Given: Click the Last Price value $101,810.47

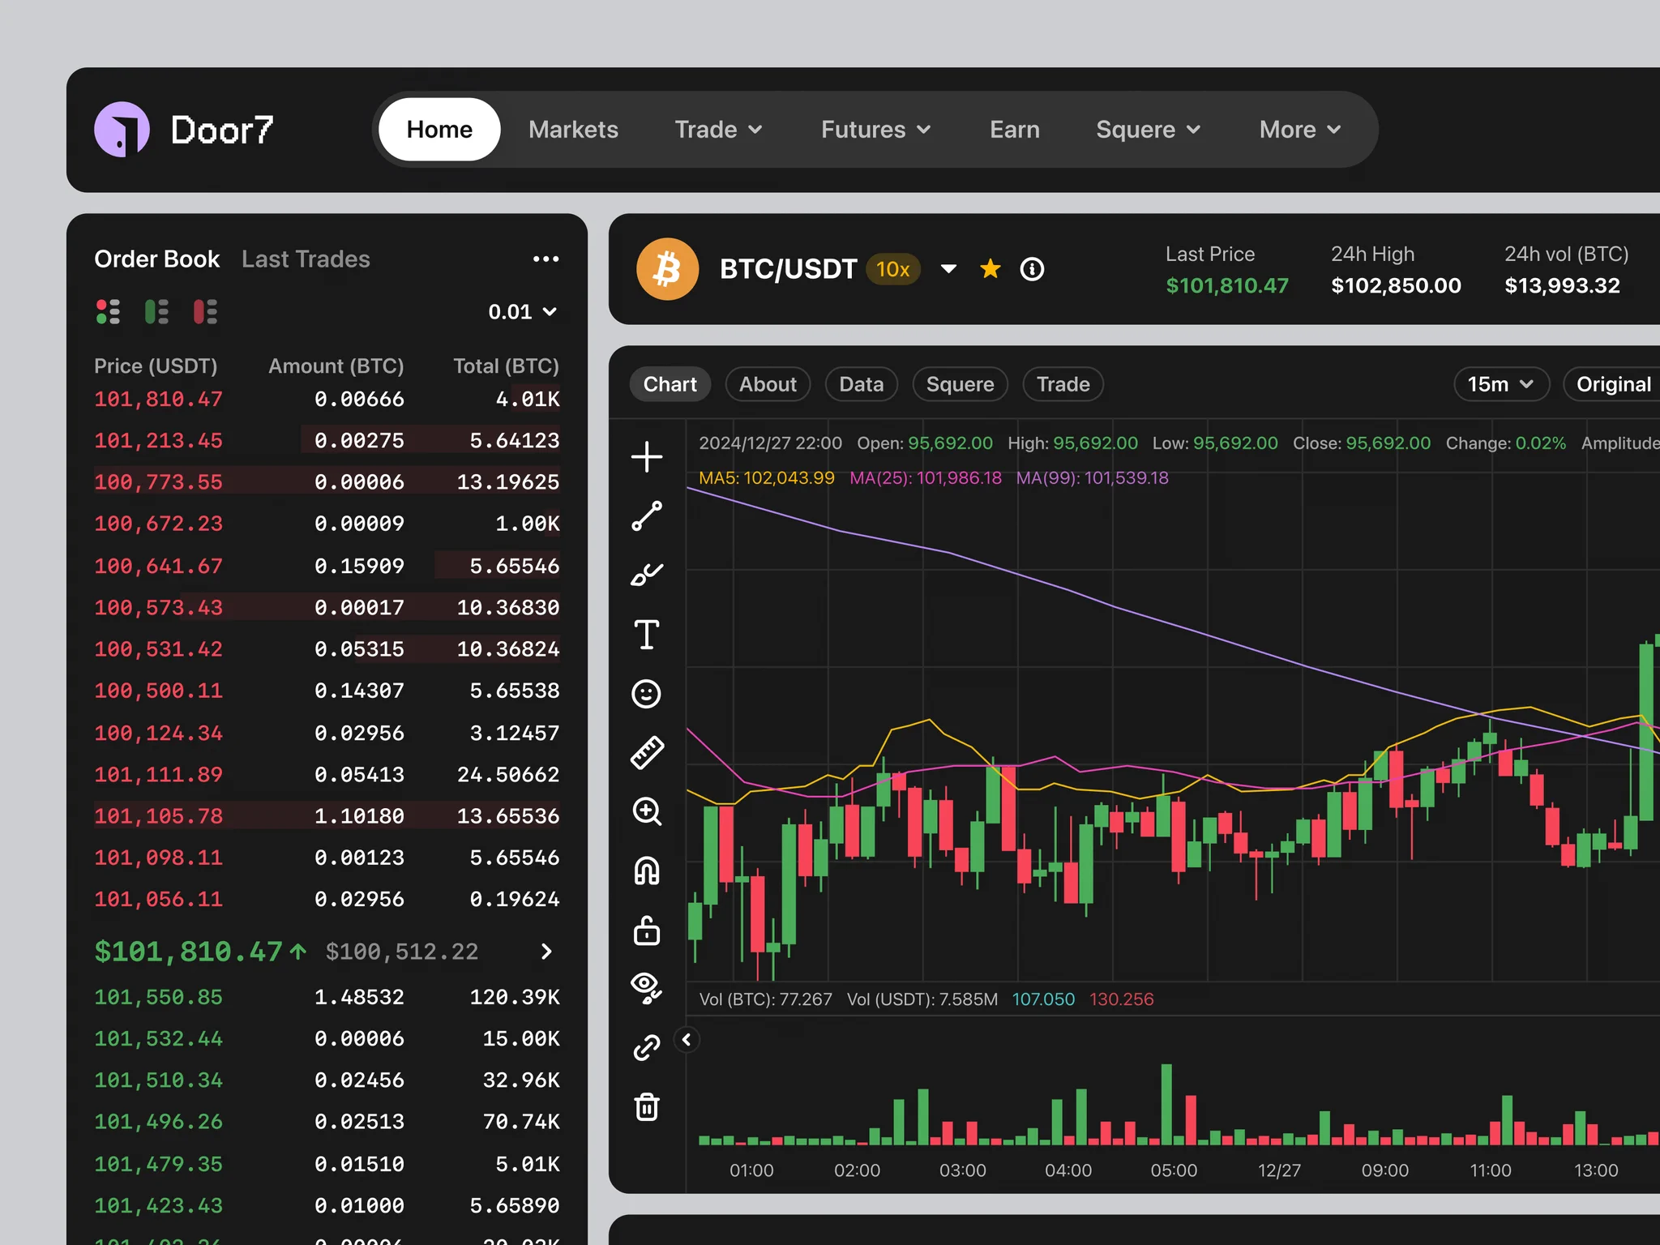Looking at the screenshot, I should click(1227, 286).
